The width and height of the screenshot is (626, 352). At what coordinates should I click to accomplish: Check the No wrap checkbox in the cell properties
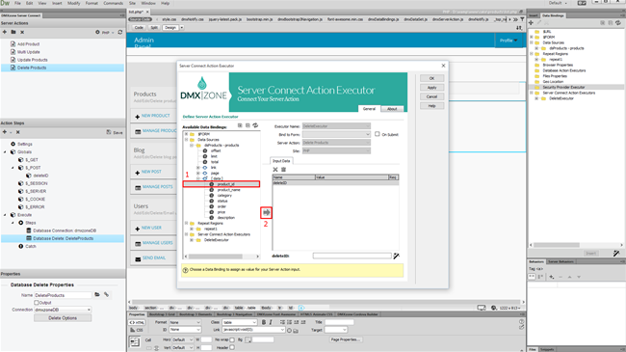232,339
